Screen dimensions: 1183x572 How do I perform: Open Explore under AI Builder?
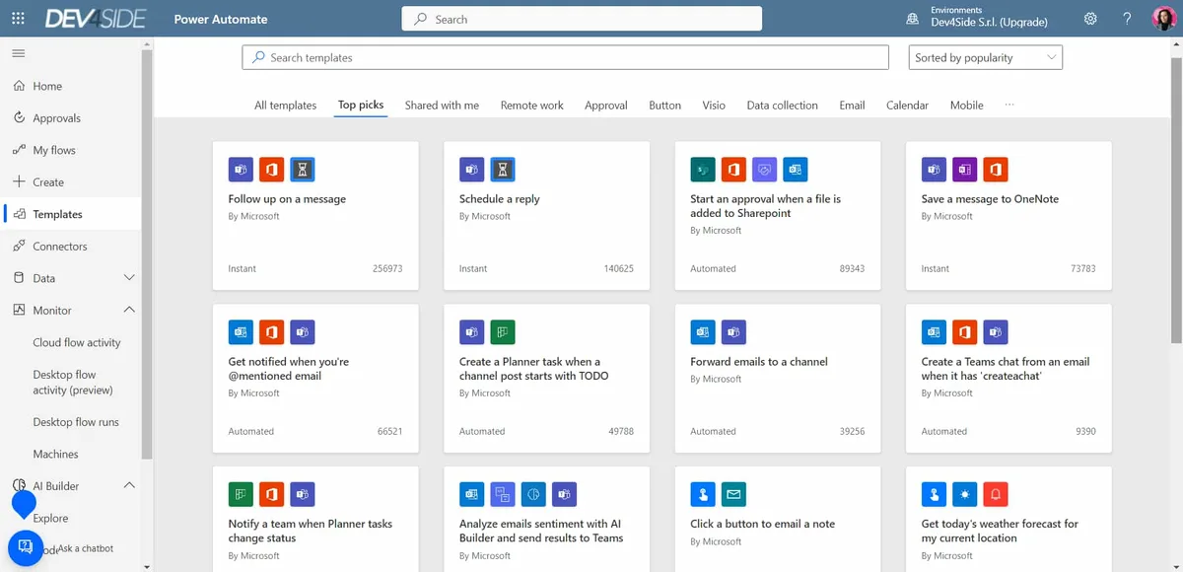tap(51, 518)
